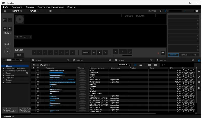Trigger hot cue pad A
The image size is (202, 119).
point(34,53)
